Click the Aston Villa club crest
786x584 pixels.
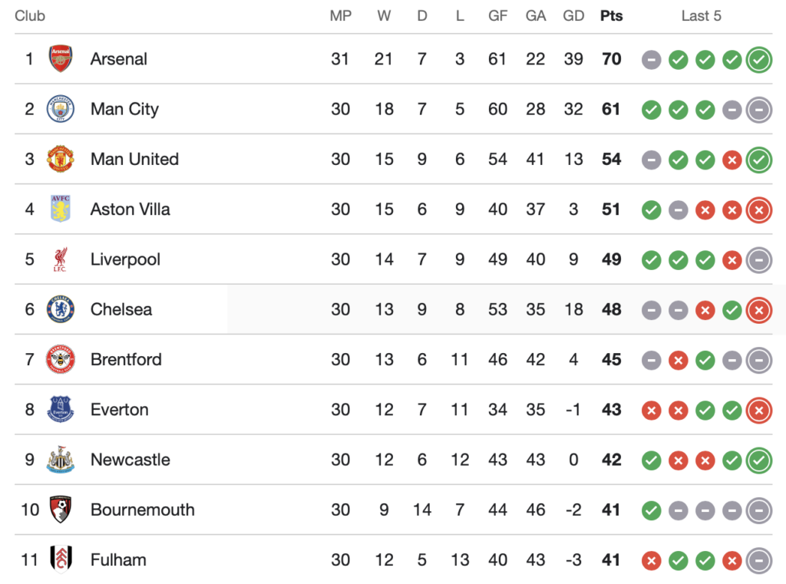click(61, 210)
